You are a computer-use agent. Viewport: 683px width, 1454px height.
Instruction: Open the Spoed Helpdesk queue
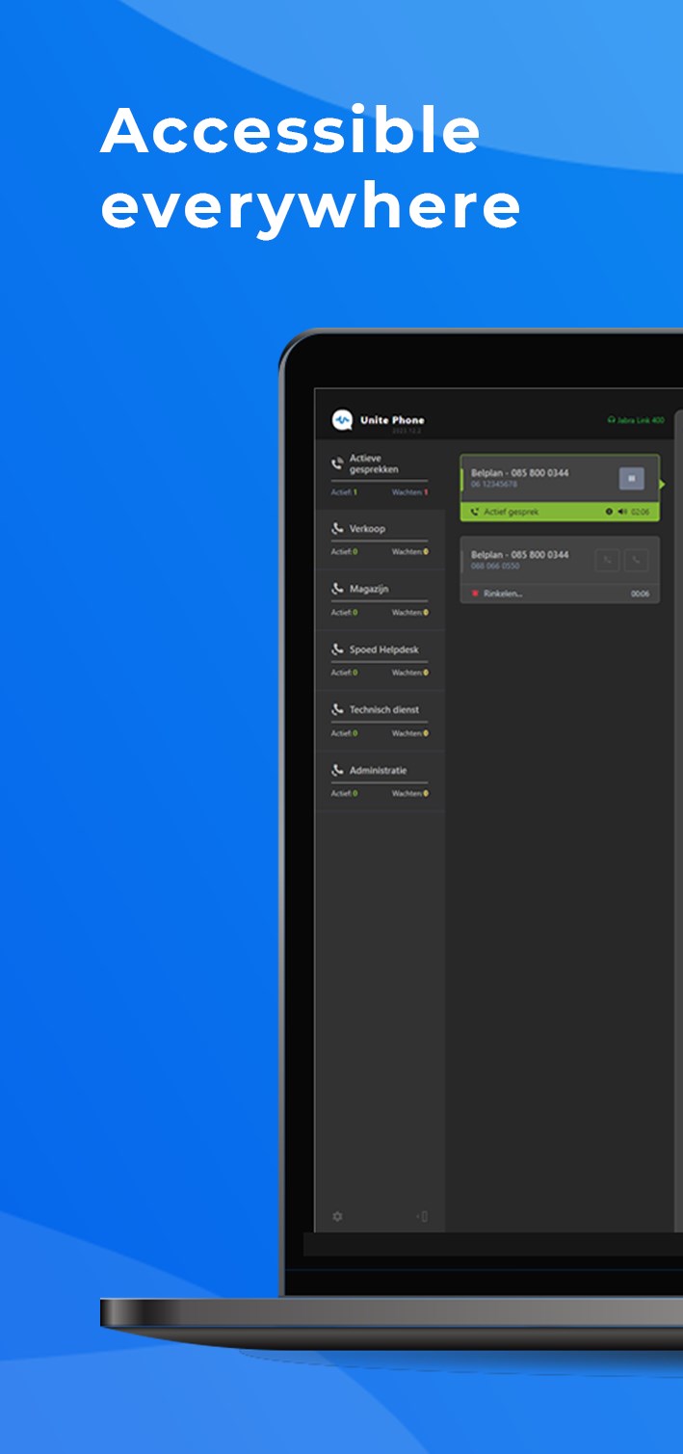[x=380, y=660]
